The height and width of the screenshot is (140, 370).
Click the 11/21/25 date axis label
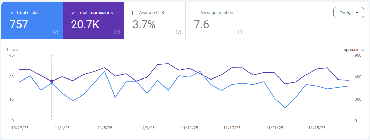tap(274, 128)
